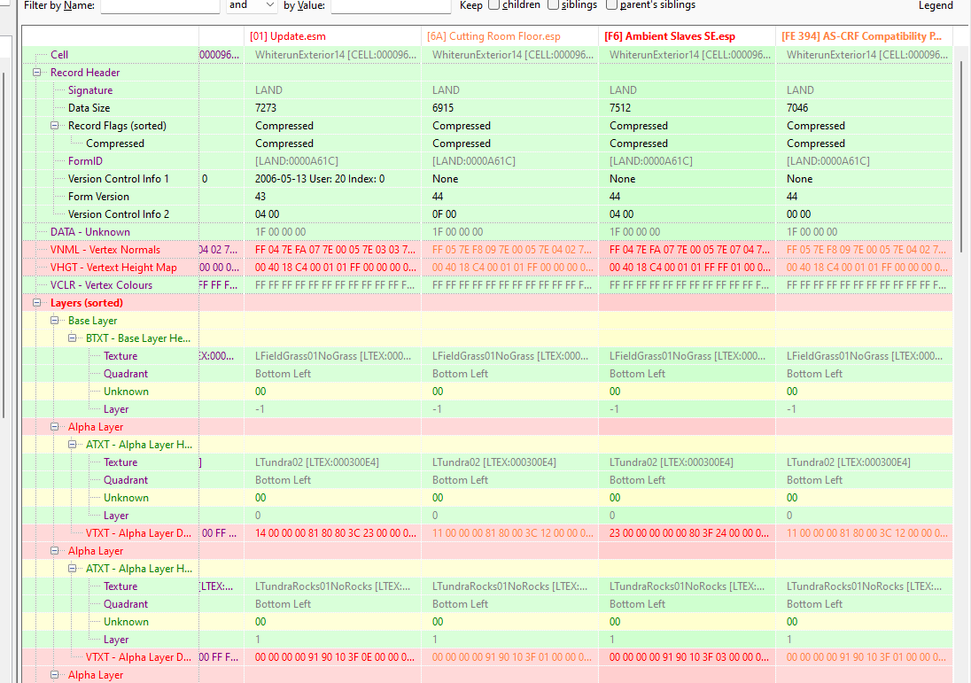971x683 pixels.
Task: Click VNML hex value in Ambient Slaves column
Action: coord(690,250)
